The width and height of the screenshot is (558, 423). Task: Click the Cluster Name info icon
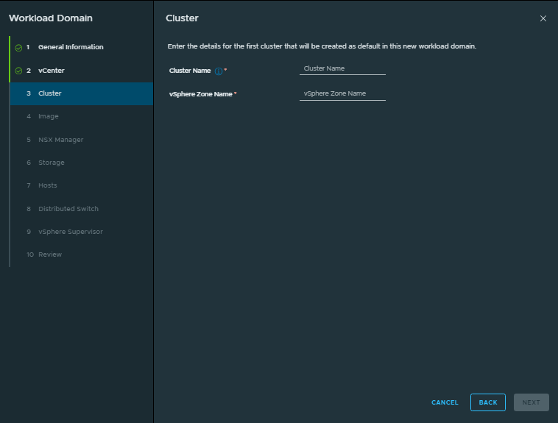click(218, 71)
